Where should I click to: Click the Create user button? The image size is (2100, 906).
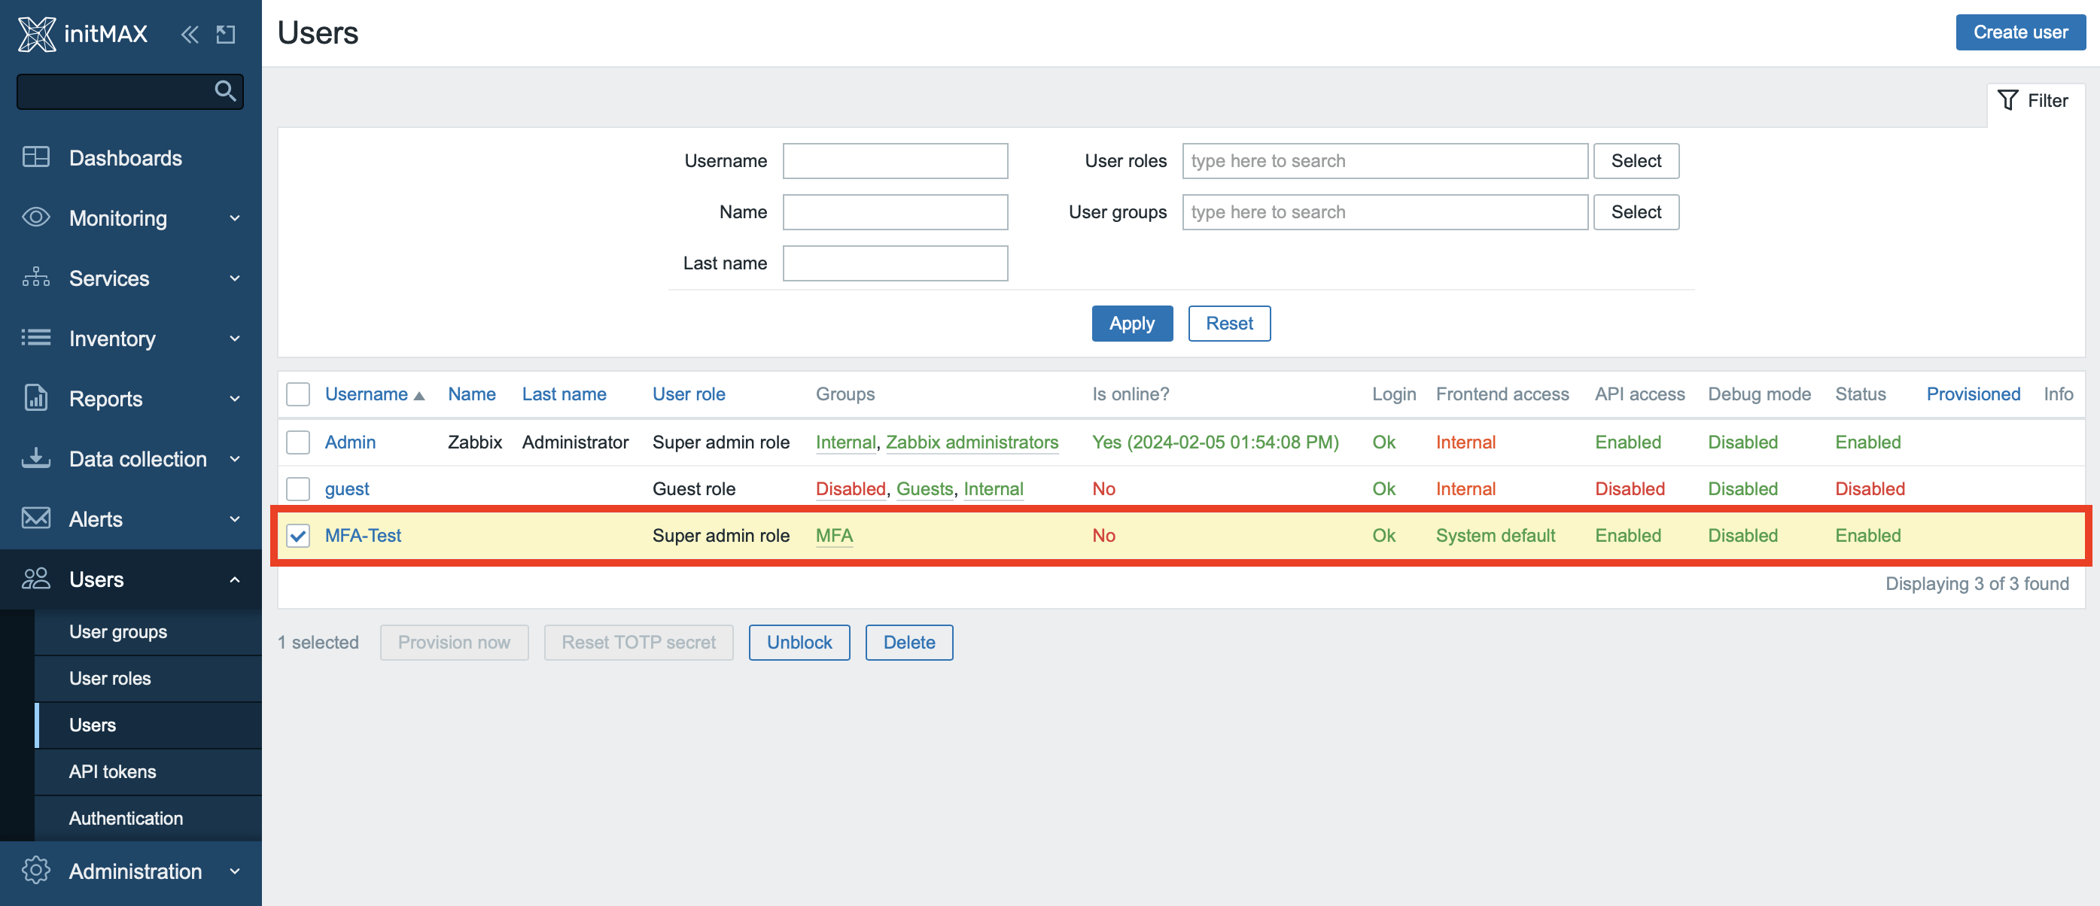coord(2019,32)
